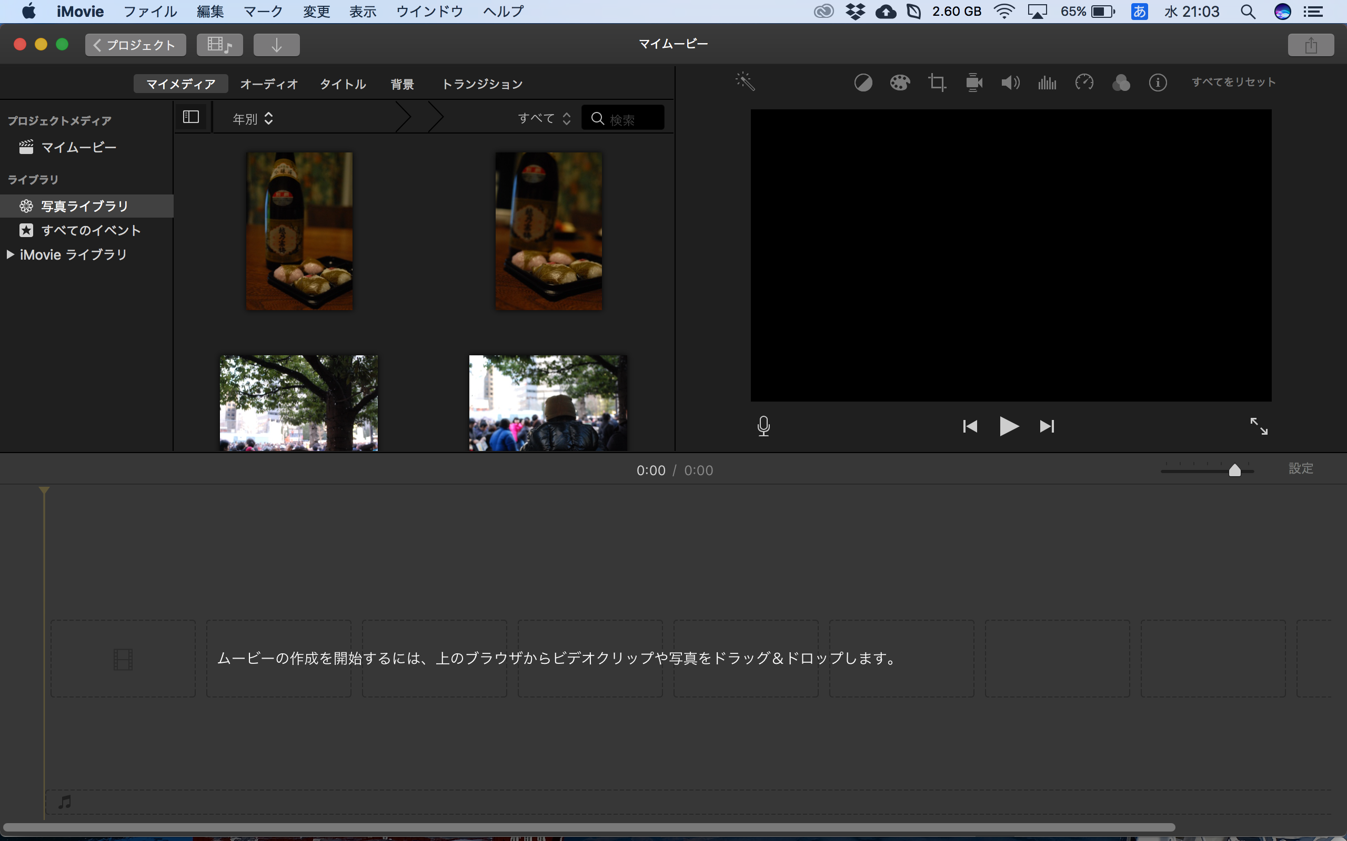The image size is (1347, 841).
Task: Open the noise reduction and equalizer tool
Action: [1047, 83]
